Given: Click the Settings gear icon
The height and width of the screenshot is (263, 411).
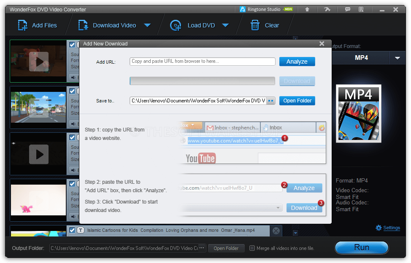Looking at the screenshot, I should coord(379,228).
